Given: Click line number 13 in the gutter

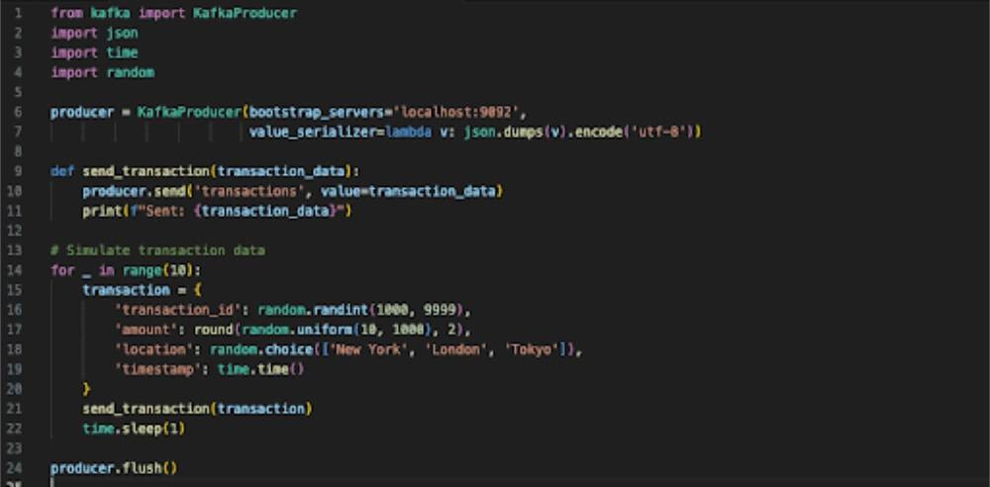Looking at the screenshot, I should click(x=14, y=250).
